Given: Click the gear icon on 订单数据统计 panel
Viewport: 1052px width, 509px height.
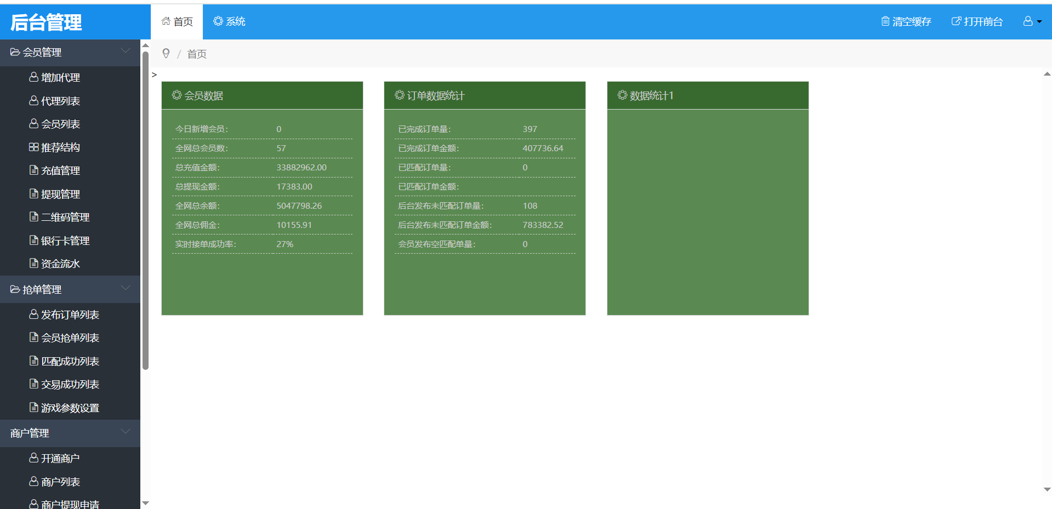Looking at the screenshot, I should (400, 95).
